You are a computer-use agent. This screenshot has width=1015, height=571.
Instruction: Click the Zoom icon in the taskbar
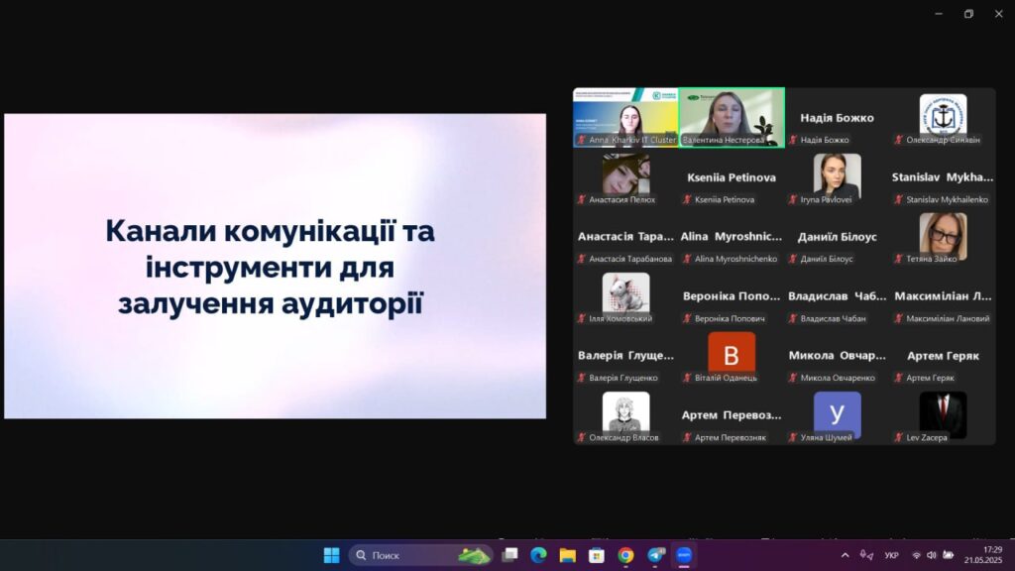tap(684, 555)
